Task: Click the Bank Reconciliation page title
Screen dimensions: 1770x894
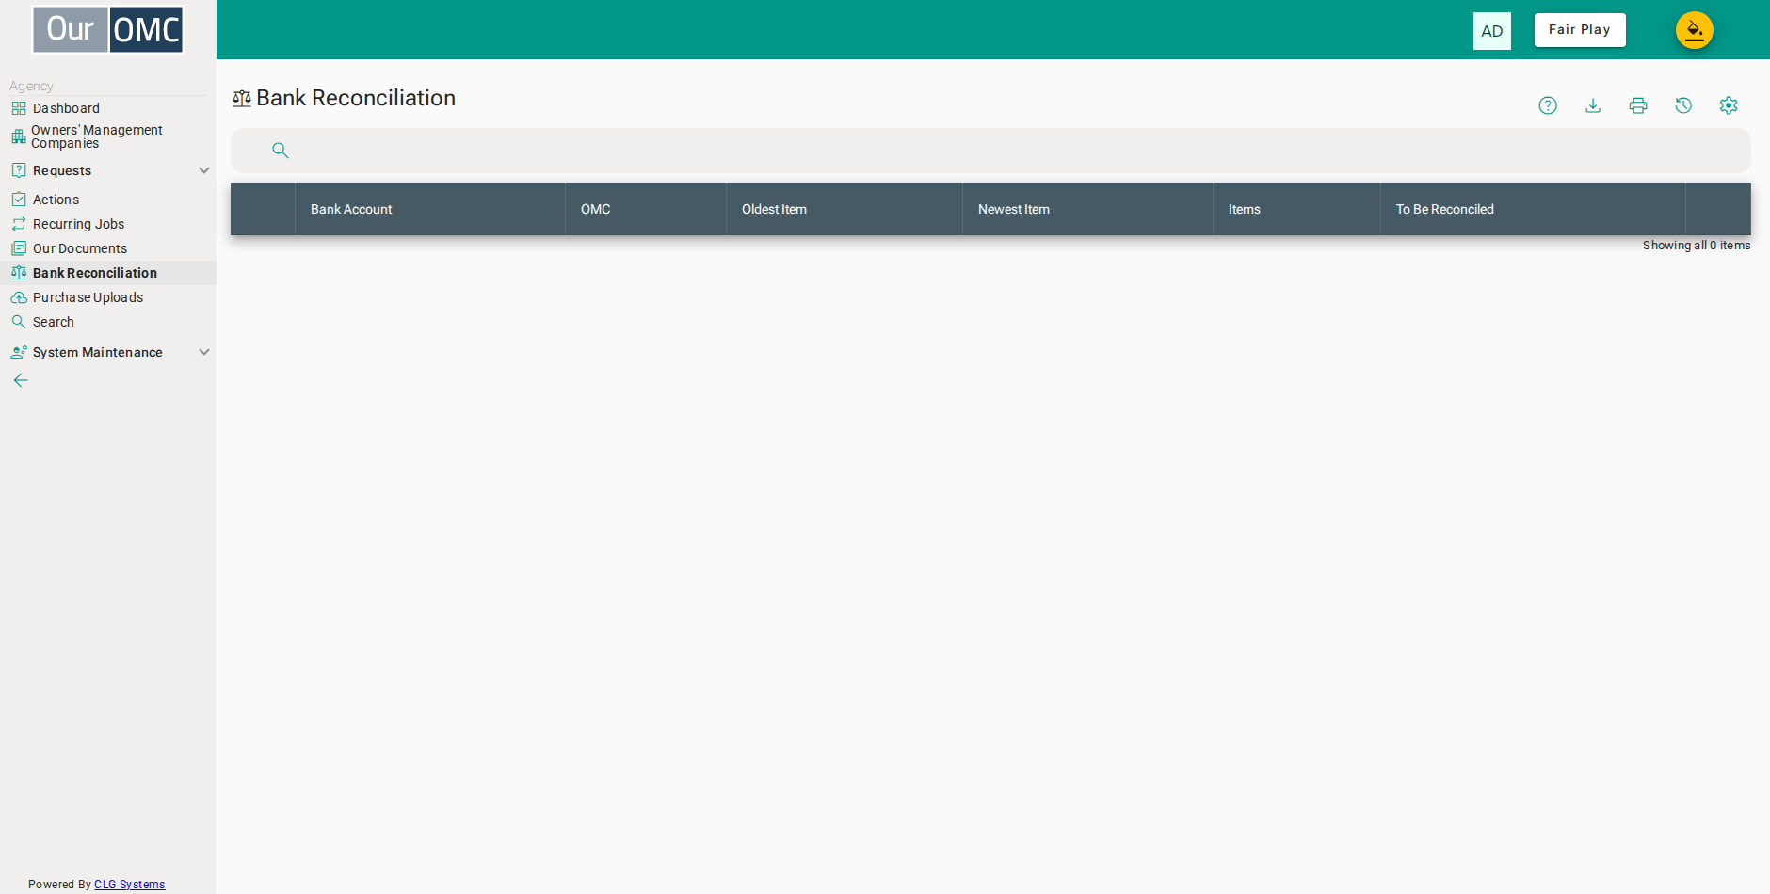Action: coord(356,98)
